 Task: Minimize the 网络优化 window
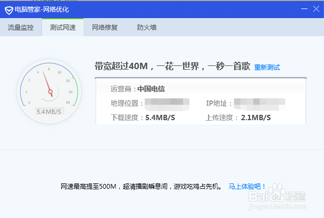point(304,9)
